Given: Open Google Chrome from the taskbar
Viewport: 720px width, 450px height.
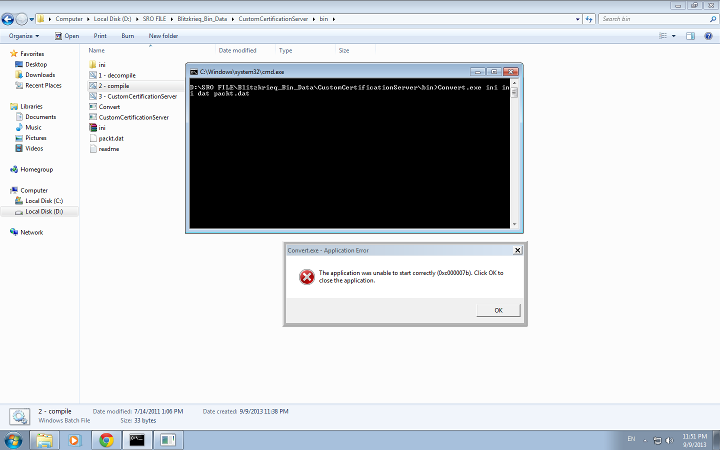Looking at the screenshot, I should click(x=106, y=440).
